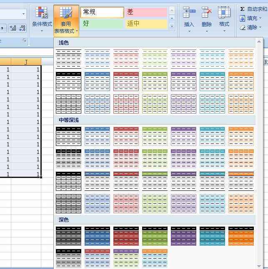This screenshot has width=268, height=269.
Task: Open the number group dialog launcher
Action: tap(24, 40)
